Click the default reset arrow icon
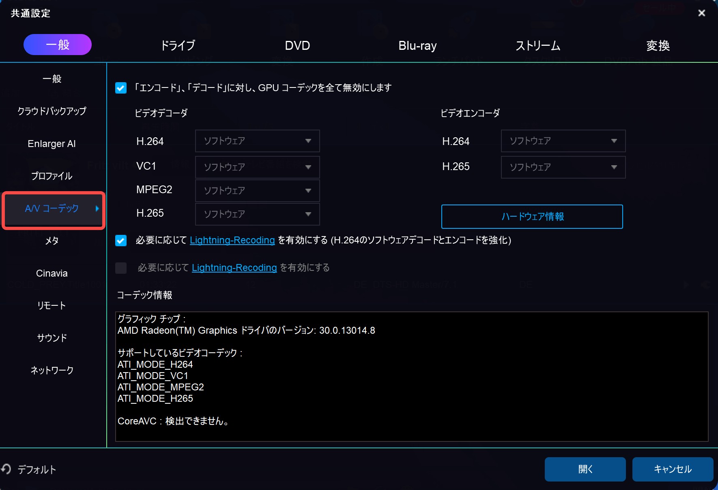The height and width of the screenshot is (490, 718). [6, 469]
